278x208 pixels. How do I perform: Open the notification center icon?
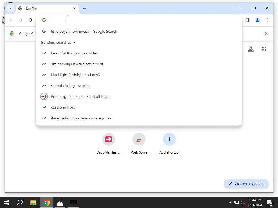[x=270, y=203]
